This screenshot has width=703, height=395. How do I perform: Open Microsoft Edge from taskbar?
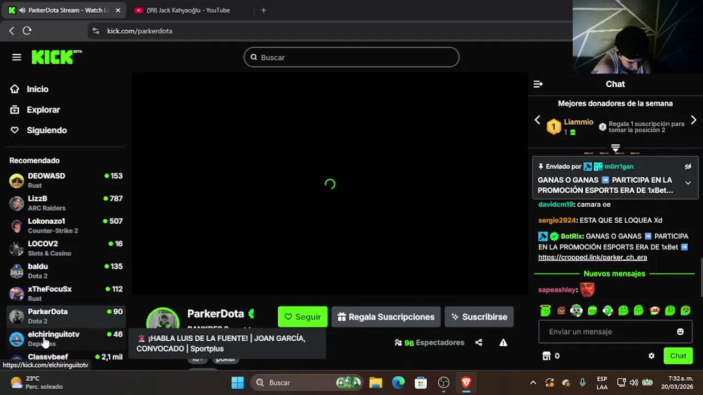398,382
